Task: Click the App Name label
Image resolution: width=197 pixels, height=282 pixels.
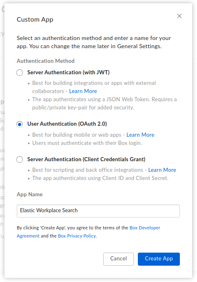Action: tap(30, 194)
